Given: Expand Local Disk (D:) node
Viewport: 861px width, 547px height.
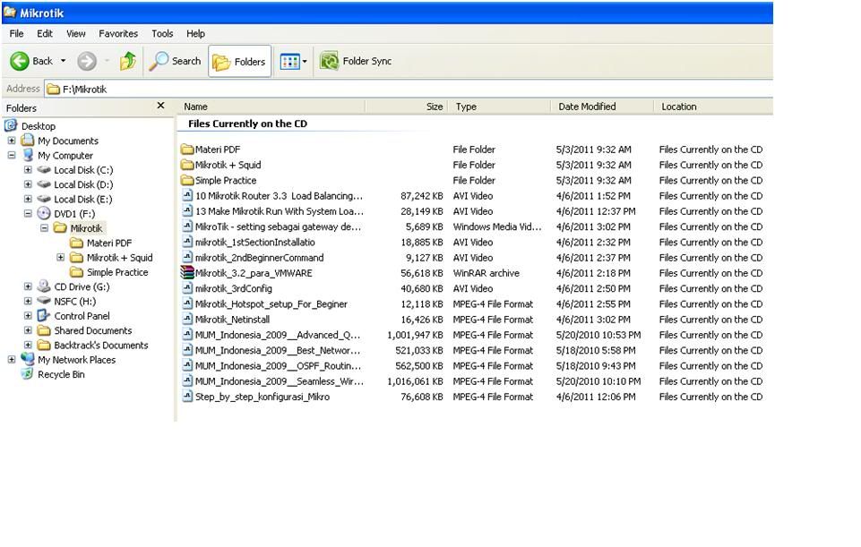Looking at the screenshot, I should point(28,184).
